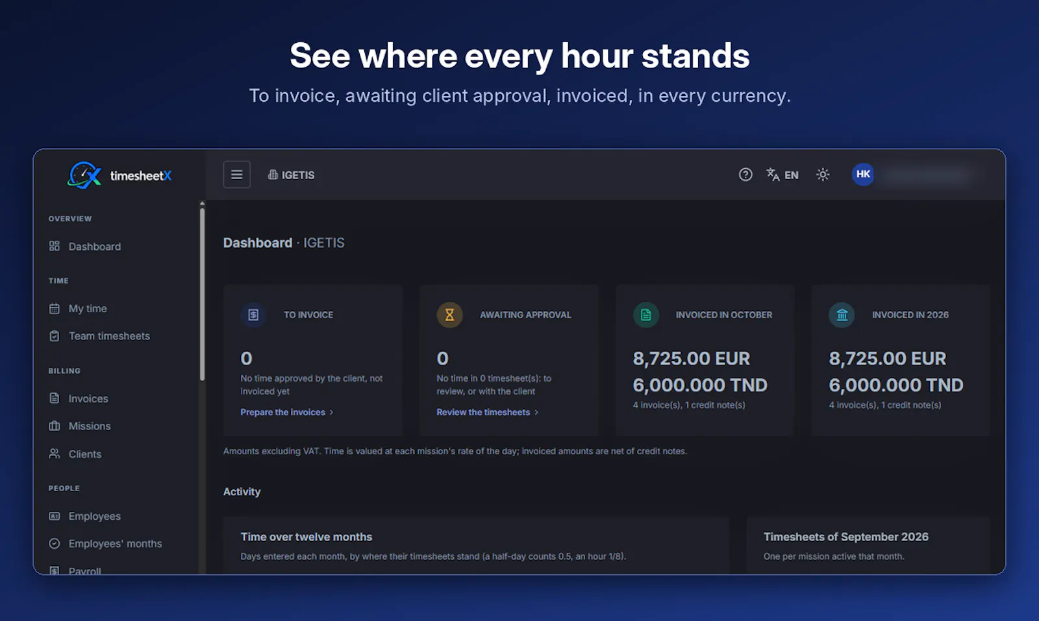
Task: Click the Dashboard · IGETIS page title
Action: (284, 243)
